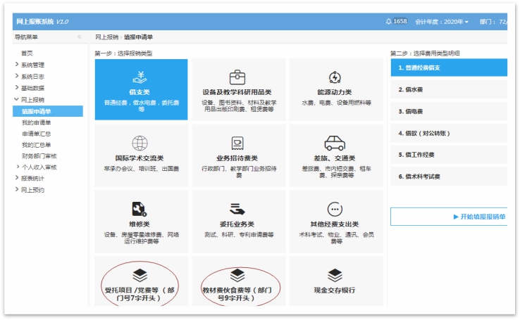
Task: Choose the 其他经费支出类 ellipsis icon
Action: (335, 209)
